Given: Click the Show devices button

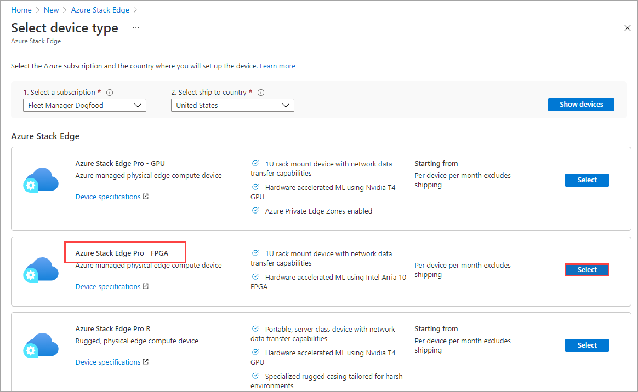Looking at the screenshot, I should [581, 104].
